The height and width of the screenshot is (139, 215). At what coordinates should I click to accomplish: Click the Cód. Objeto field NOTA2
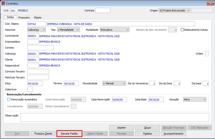36,24
